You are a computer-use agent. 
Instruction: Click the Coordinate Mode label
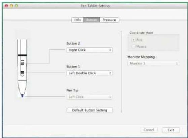tap(141, 33)
